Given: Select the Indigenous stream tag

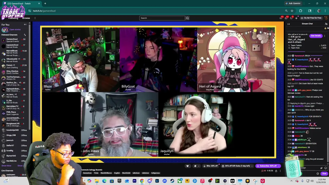Looking at the screenshot, I should [156, 173].
